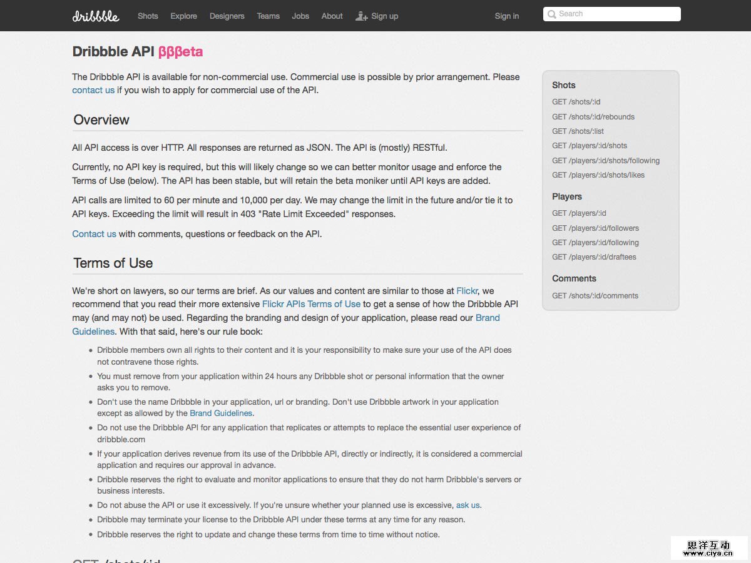Screen dimensions: 751x563
Task: Click the Dribbble logo
Action: tap(95, 17)
